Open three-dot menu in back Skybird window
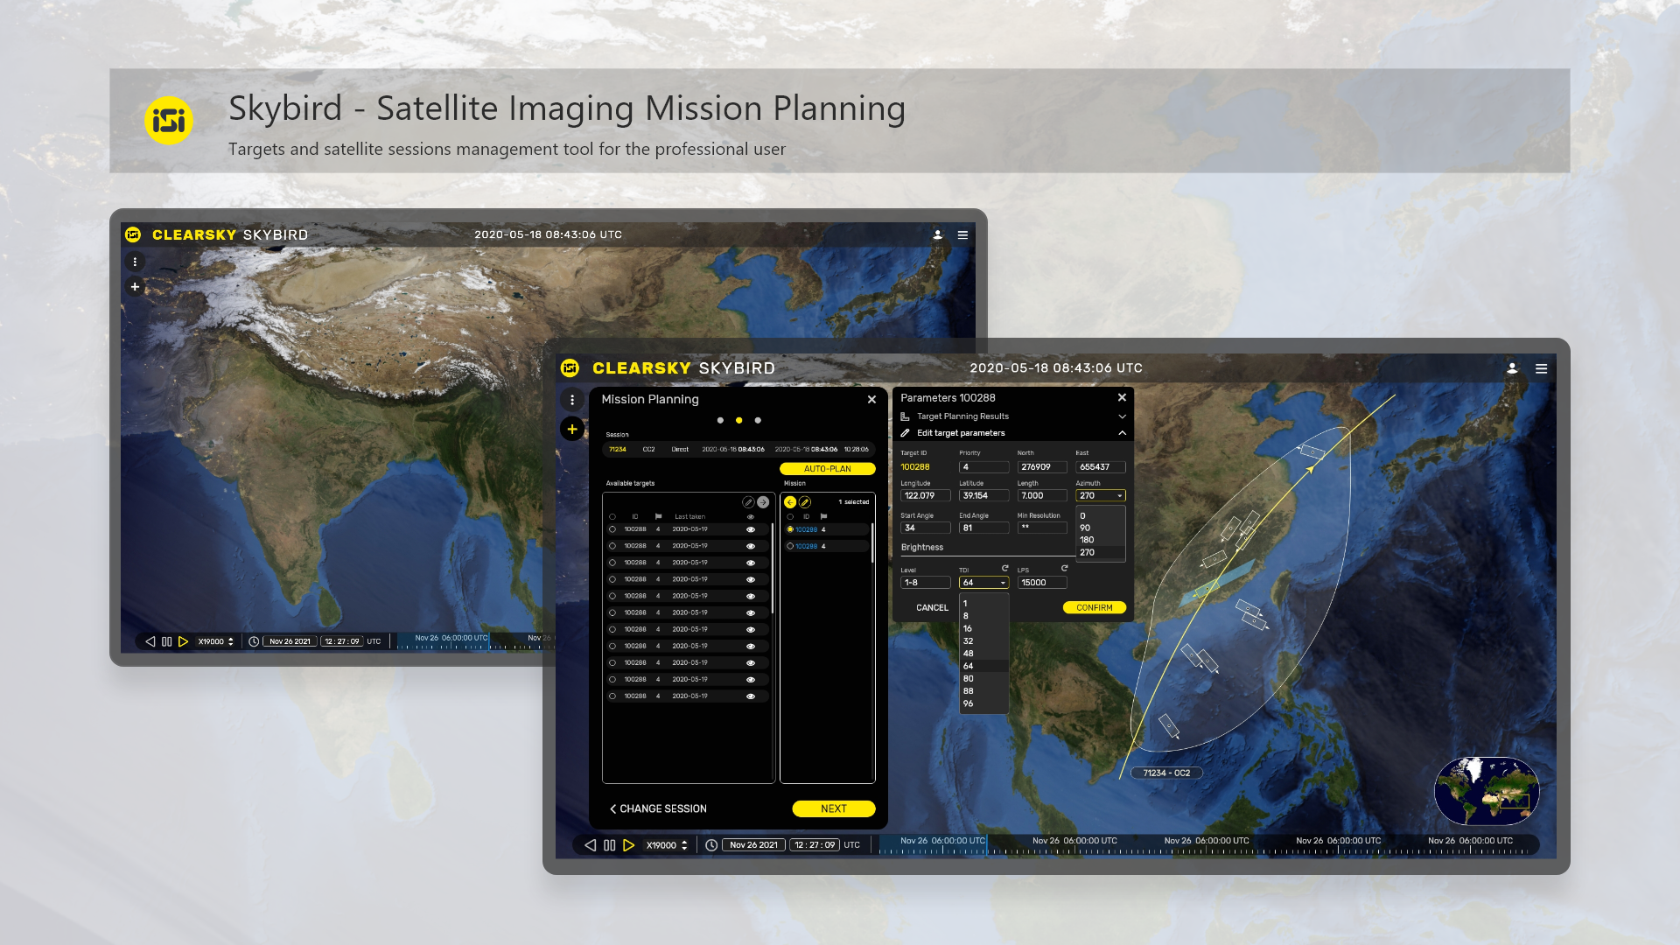The width and height of the screenshot is (1680, 945). click(x=135, y=262)
